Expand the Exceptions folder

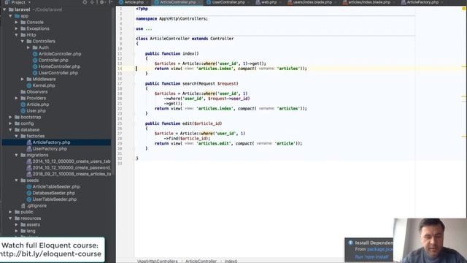(x=16, y=28)
